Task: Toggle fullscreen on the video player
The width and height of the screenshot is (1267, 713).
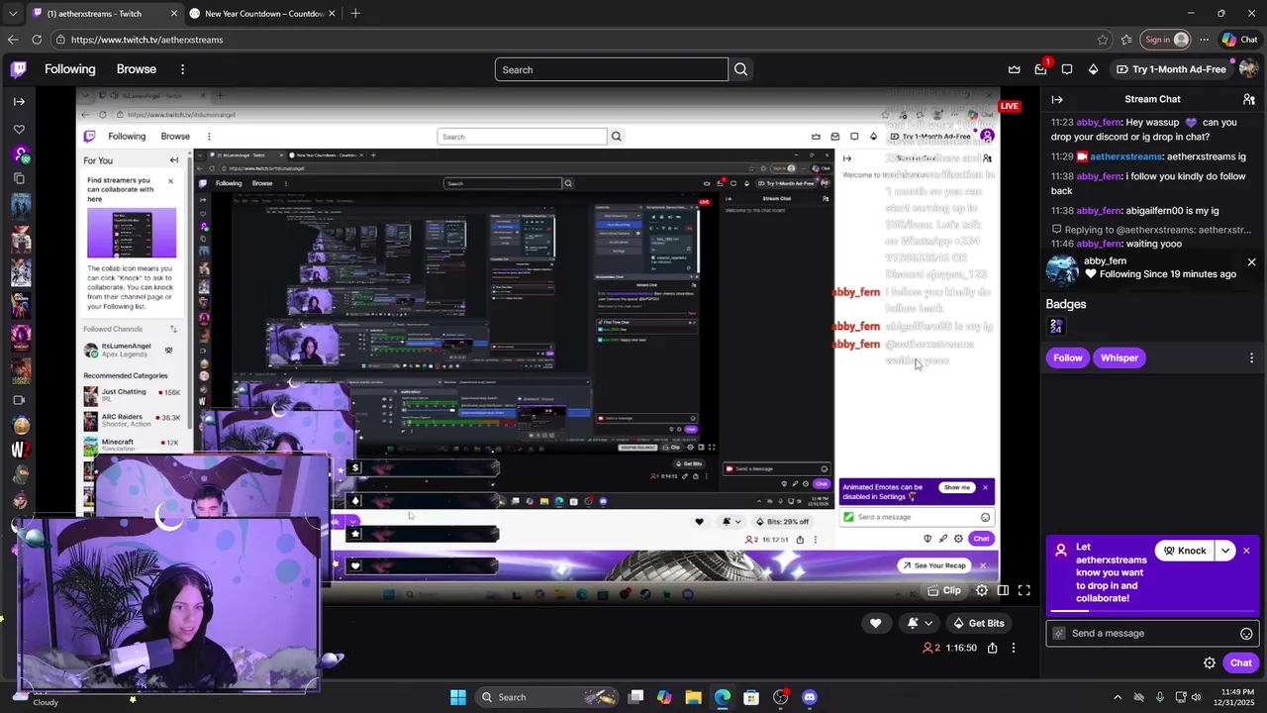Action: 1024,590
